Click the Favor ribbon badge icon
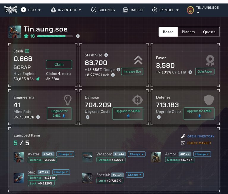This screenshot has width=228, height=194. 210,60
